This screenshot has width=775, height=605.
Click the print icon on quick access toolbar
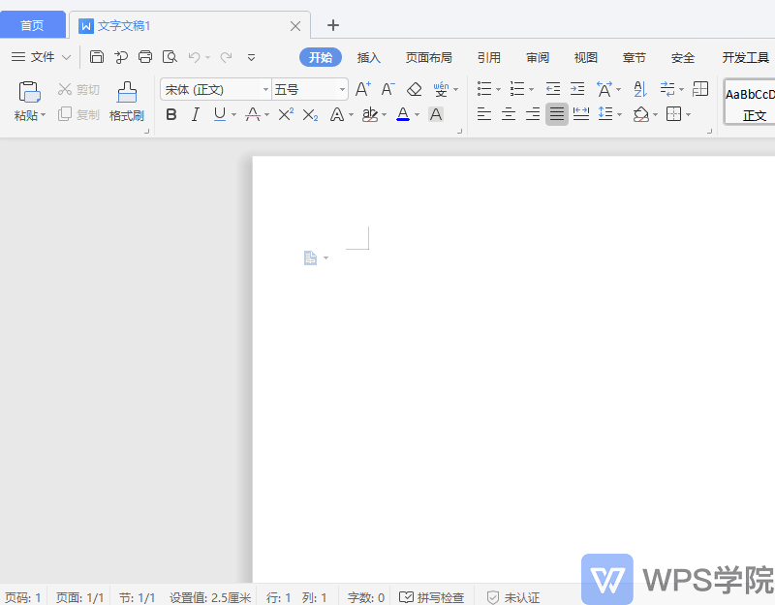[x=144, y=56]
